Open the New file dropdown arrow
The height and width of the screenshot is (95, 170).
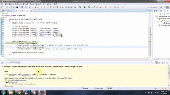point(5,7)
